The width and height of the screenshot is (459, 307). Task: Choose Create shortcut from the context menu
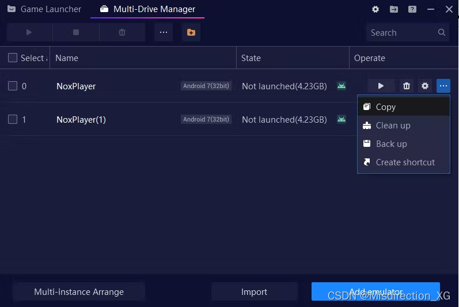coord(404,162)
